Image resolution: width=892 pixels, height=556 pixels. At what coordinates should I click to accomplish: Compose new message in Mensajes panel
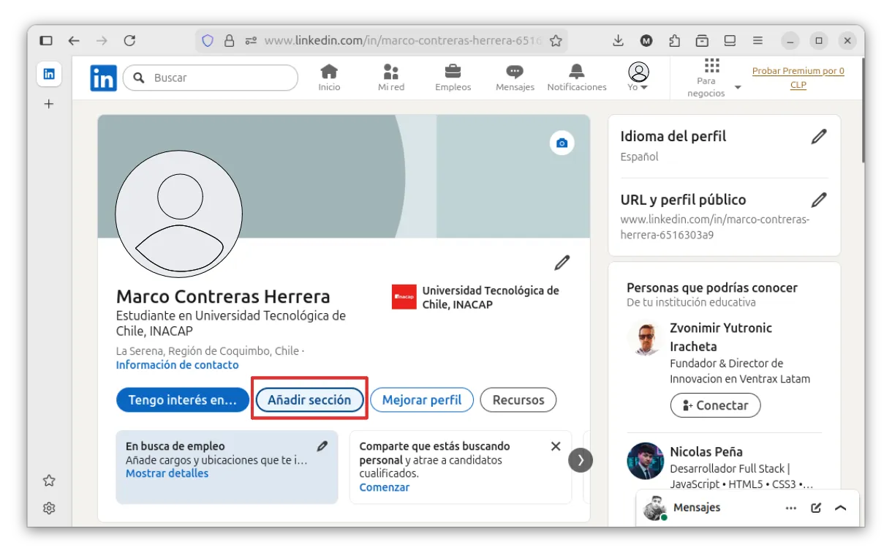click(816, 508)
